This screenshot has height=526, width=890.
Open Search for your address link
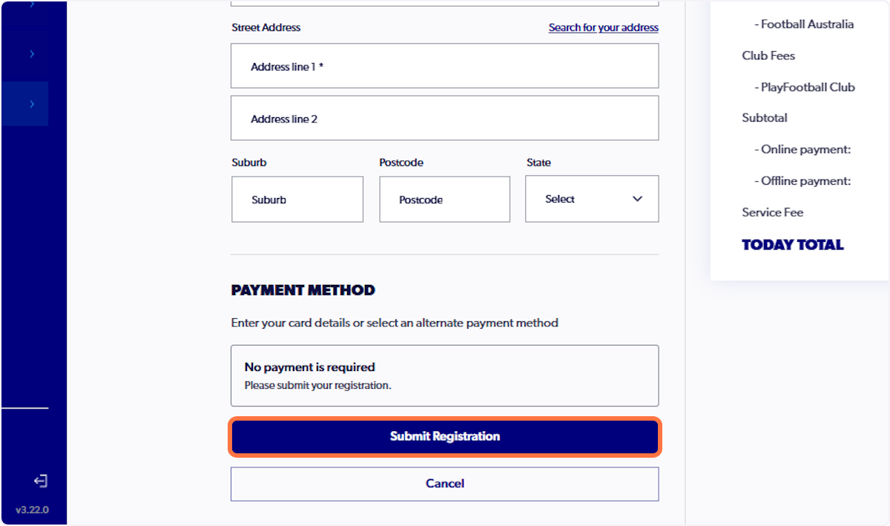(603, 27)
